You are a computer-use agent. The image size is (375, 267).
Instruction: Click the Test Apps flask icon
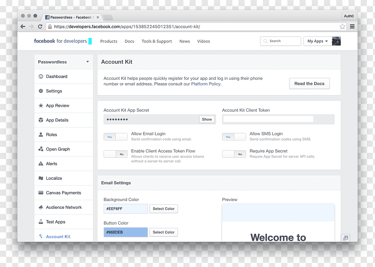click(41, 221)
